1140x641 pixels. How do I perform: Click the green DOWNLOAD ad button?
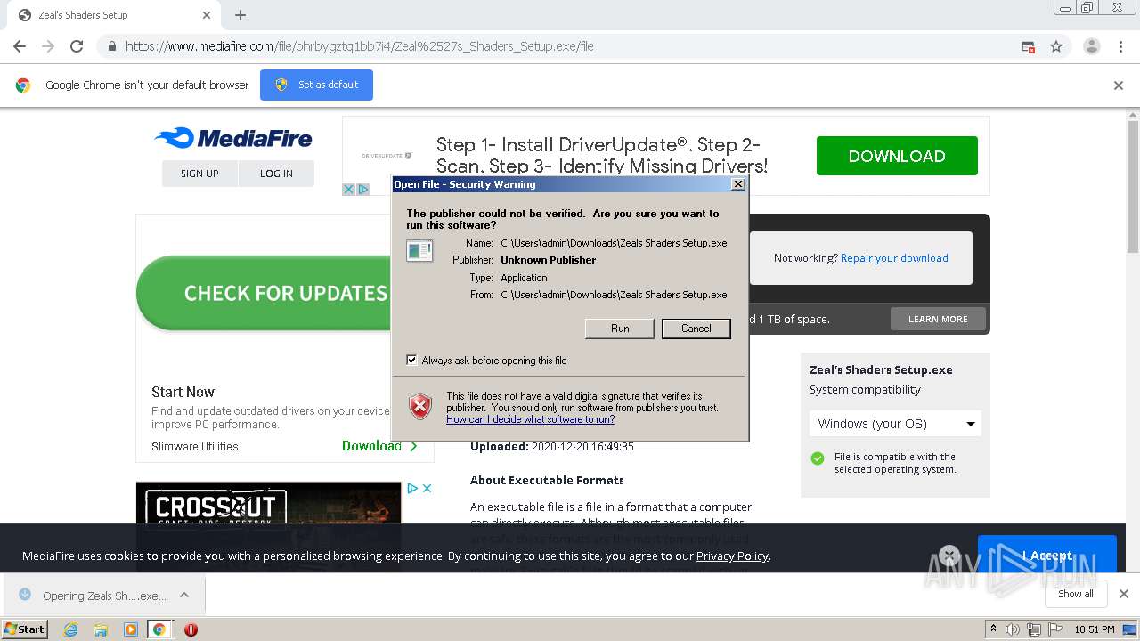(897, 156)
